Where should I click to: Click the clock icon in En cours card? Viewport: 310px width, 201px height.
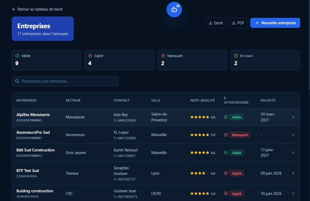(236, 56)
